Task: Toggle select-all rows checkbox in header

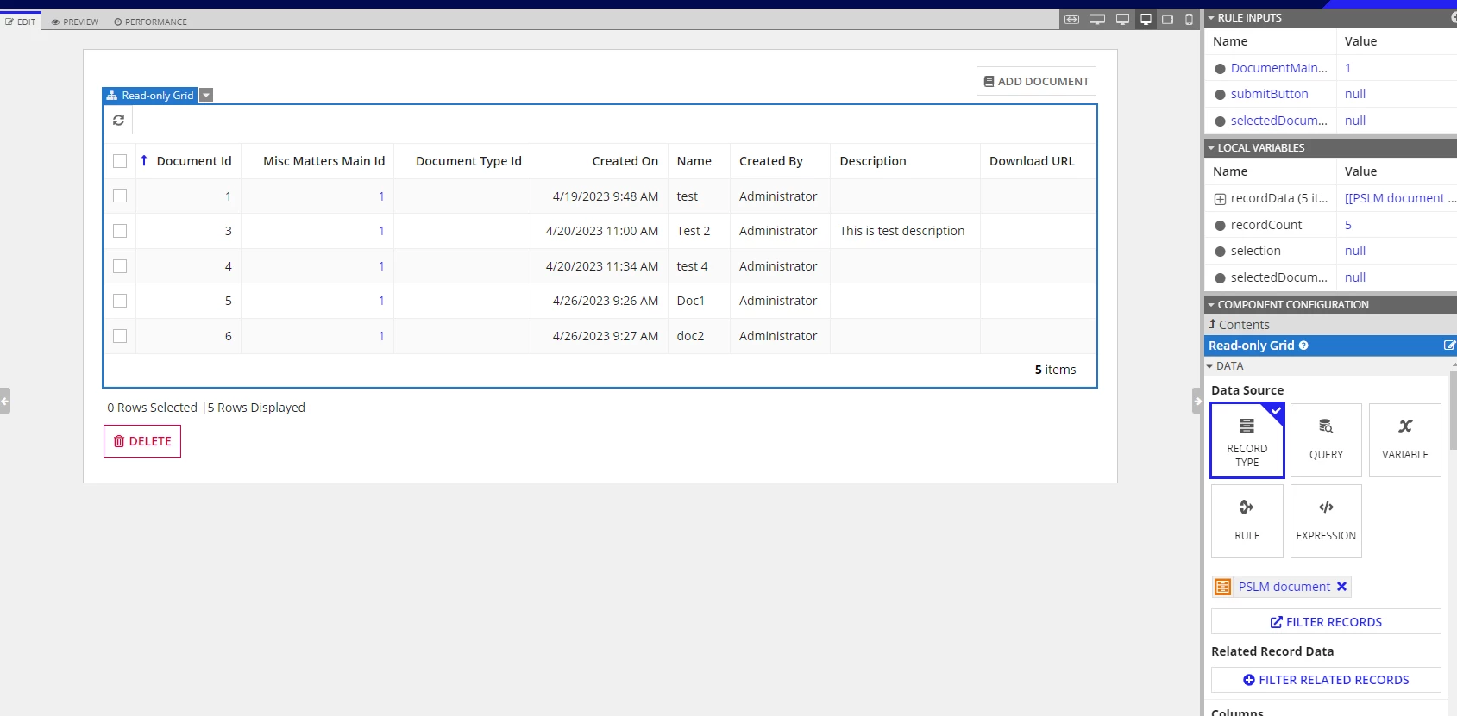Action: 120,161
